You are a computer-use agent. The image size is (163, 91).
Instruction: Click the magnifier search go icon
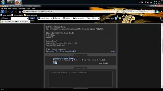click(153, 12)
